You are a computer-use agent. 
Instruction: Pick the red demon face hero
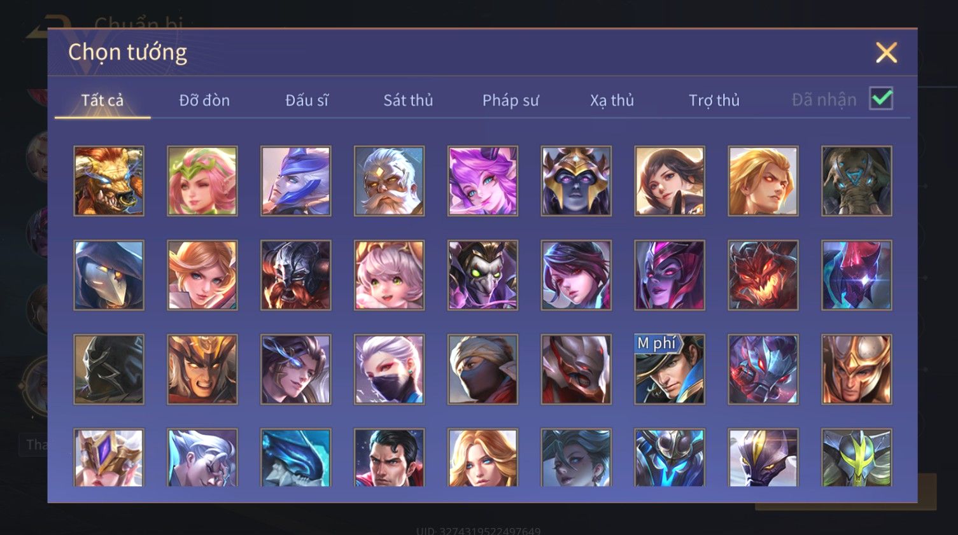click(x=763, y=275)
